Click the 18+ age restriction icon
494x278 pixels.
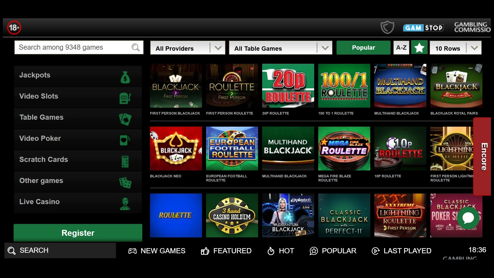click(14, 28)
